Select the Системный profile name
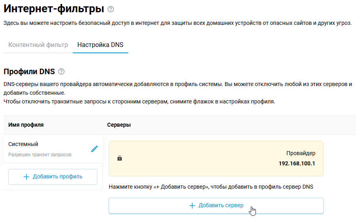Image resolution: width=356 pixels, height=221 pixels. pyautogui.click(x=23, y=144)
